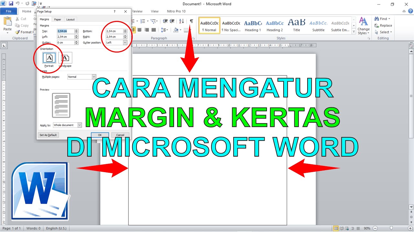This screenshot has width=414, height=232.
Task: Toggle show paragraph marks (¶) icon
Action: tap(191, 21)
